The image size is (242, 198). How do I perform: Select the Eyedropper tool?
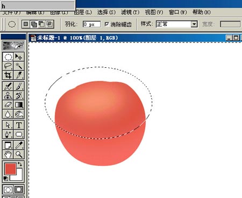[19, 145]
